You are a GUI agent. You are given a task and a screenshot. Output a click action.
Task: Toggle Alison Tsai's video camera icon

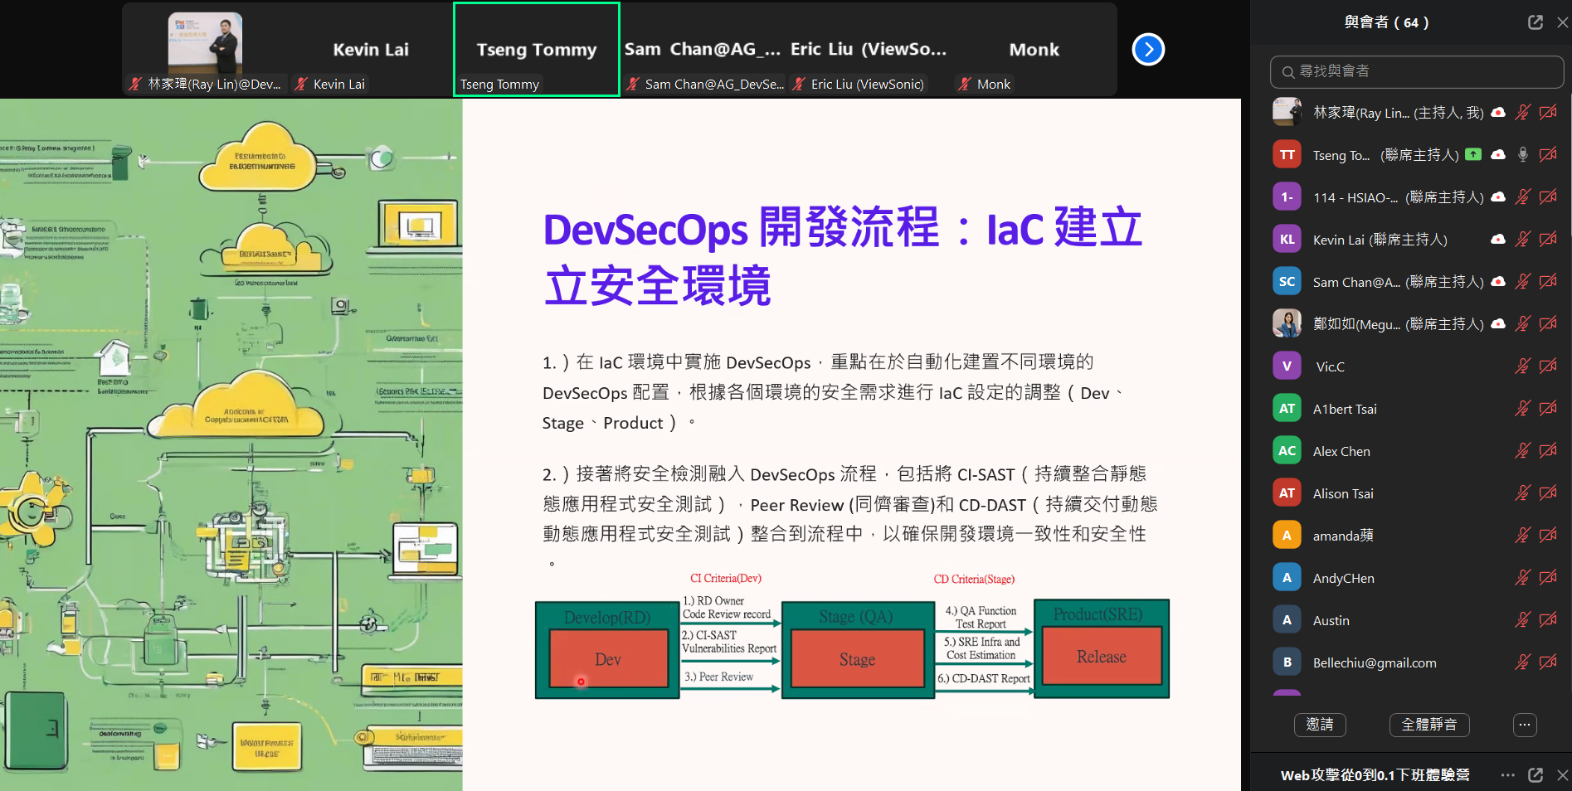(1548, 493)
